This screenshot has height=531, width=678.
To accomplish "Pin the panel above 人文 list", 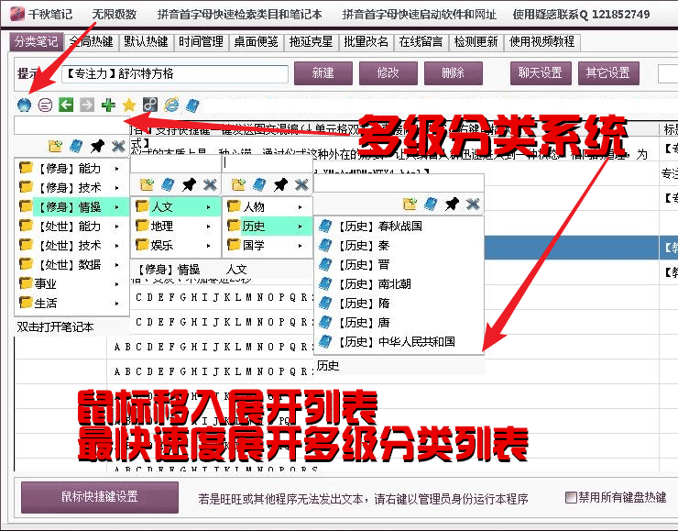I will [189, 185].
